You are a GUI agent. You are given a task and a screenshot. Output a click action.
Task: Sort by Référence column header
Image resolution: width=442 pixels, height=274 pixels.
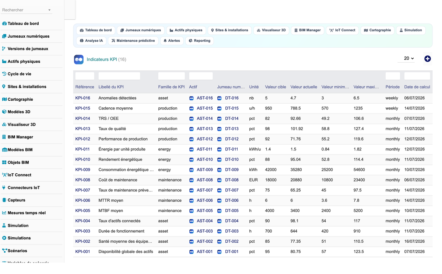click(85, 87)
